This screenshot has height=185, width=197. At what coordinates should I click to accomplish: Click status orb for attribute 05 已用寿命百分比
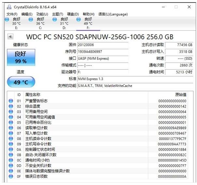11,122
